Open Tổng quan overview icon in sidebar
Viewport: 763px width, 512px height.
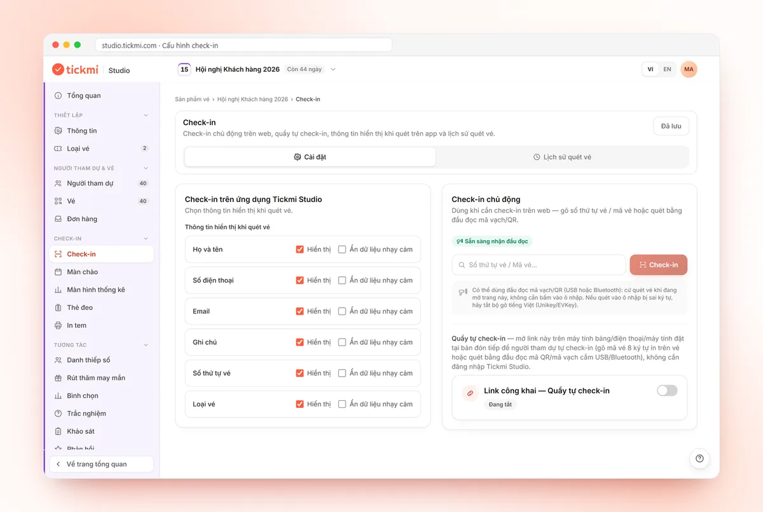click(58, 96)
